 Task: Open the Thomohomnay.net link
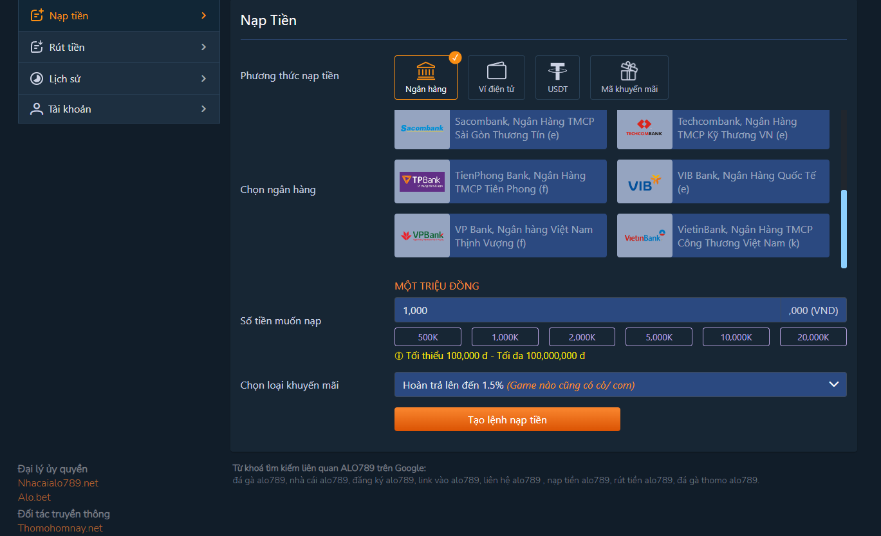click(60, 528)
